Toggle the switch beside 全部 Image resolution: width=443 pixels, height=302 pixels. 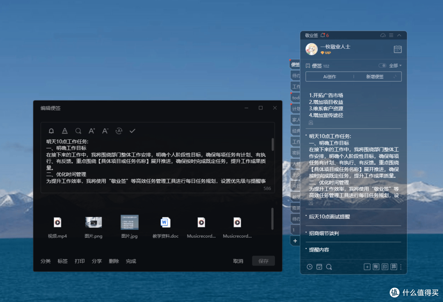pyautogui.click(x=383, y=66)
